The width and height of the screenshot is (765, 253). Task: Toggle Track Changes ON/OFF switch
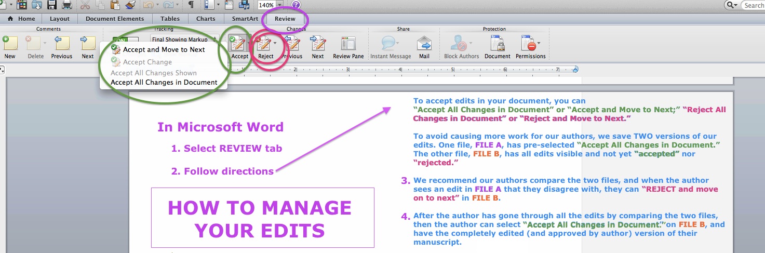click(126, 40)
